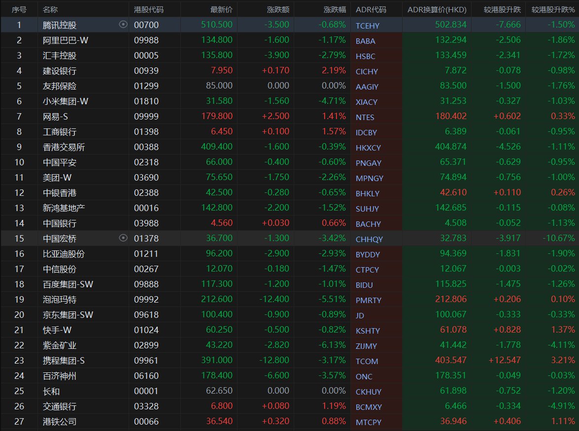Viewport: 579px width, 431px height.
Task: Sort by the 港股代码 column header
Action: coord(148,9)
